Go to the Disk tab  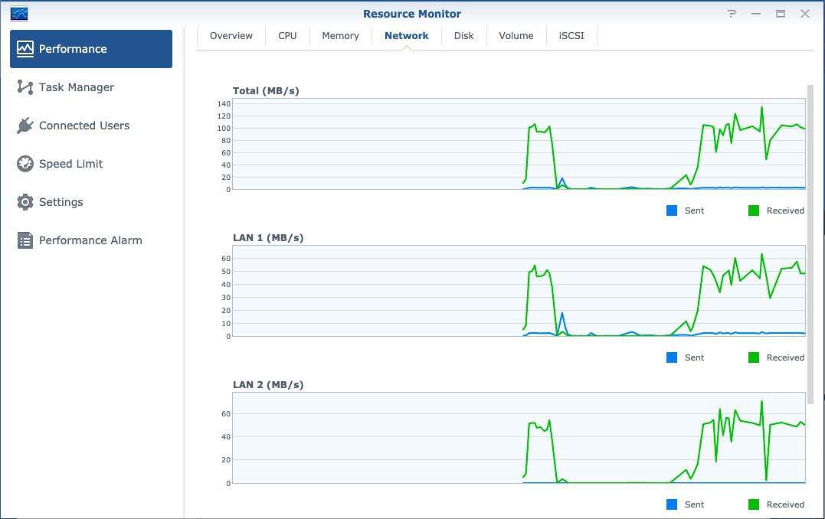click(x=463, y=36)
